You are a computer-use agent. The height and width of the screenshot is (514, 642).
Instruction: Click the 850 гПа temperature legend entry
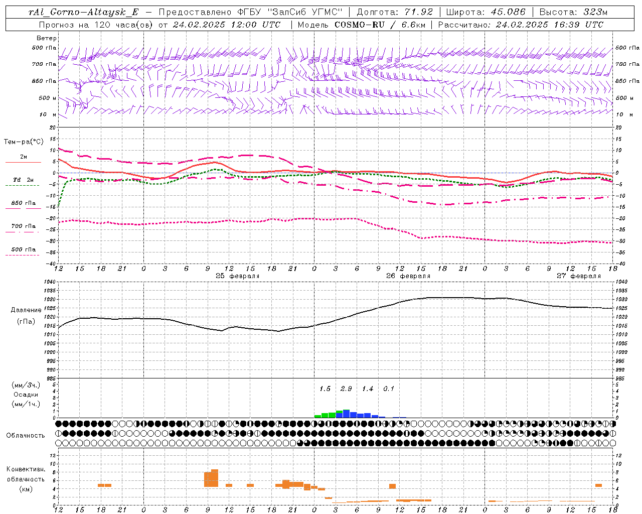click(x=23, y=203)
